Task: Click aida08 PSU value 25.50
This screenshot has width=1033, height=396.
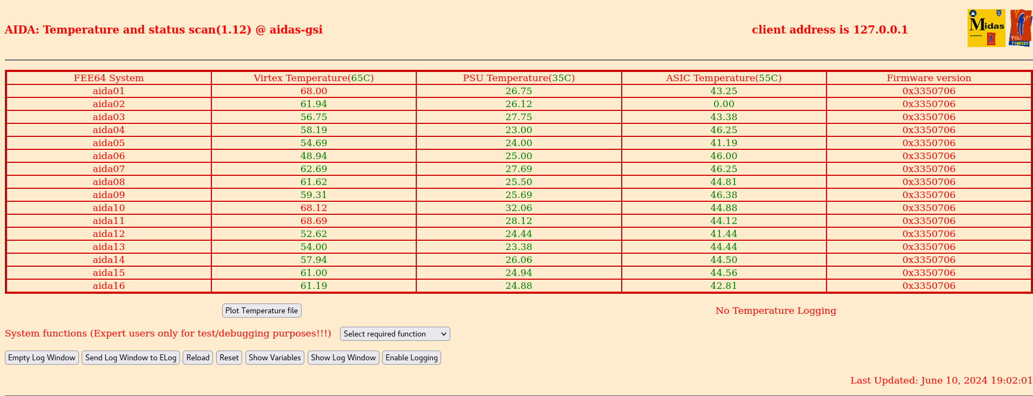Action: 519,182
